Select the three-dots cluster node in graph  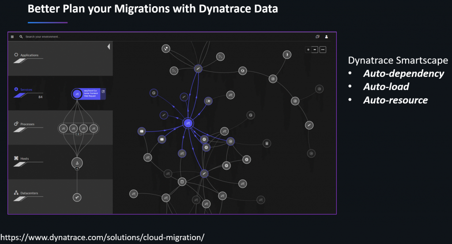pos(166,49)
